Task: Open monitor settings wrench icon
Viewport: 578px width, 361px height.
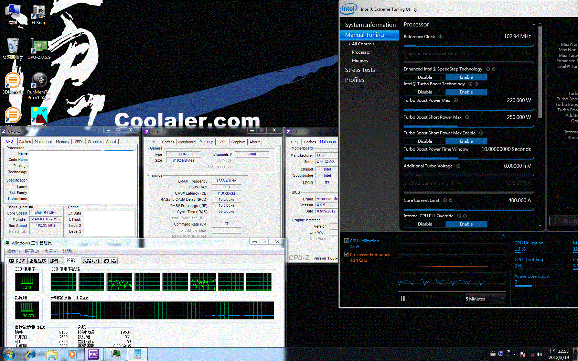Action: coord(503,236)
